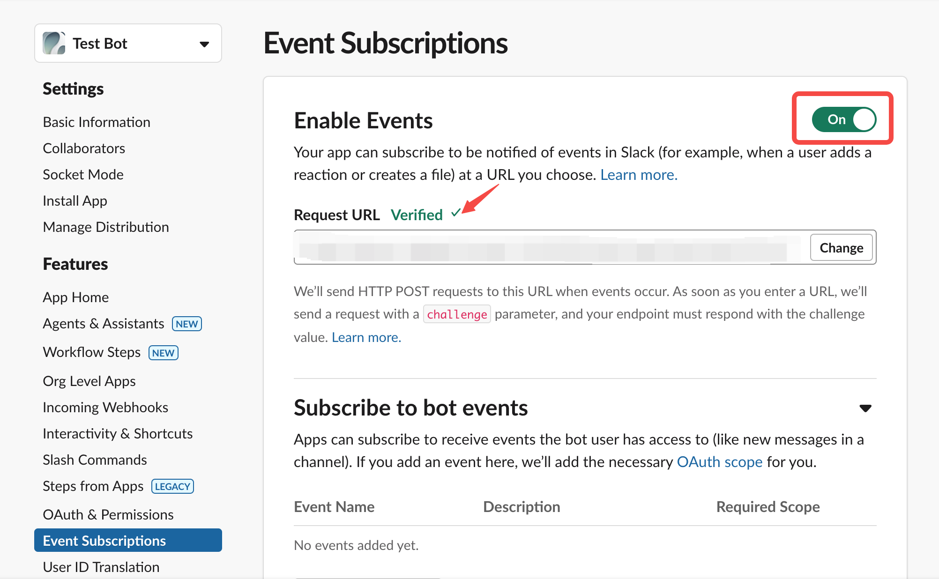Open the OAuth scope link

coord(720,462)
